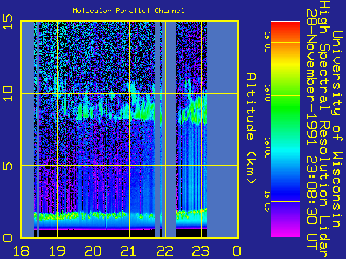Click the colorbar label 1e+07
The height and width of the screenshot is (259, 346).
click(x=268, y=95)
